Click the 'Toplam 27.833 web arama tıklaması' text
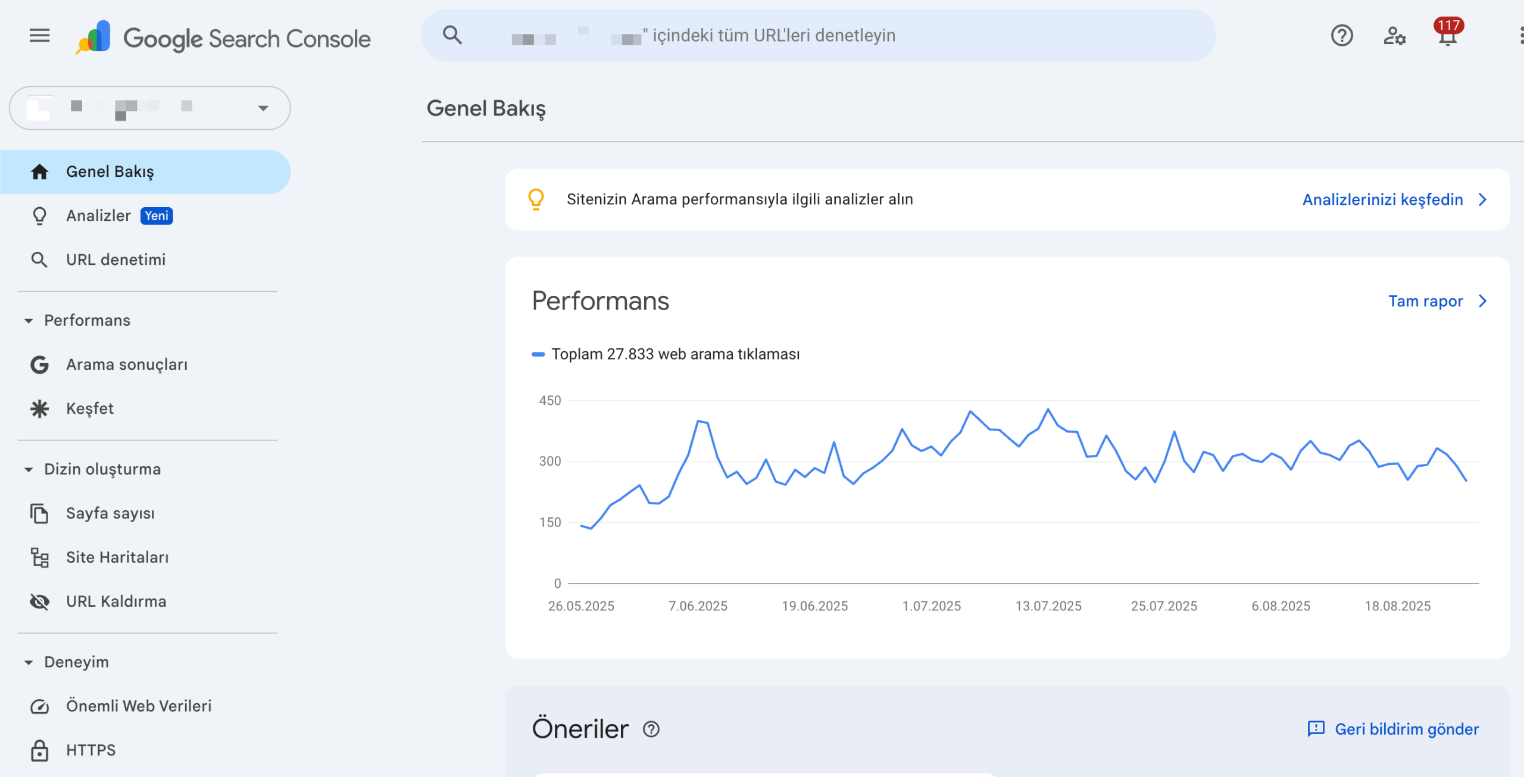The image size is (1524, 777). [x=676, y=354]
